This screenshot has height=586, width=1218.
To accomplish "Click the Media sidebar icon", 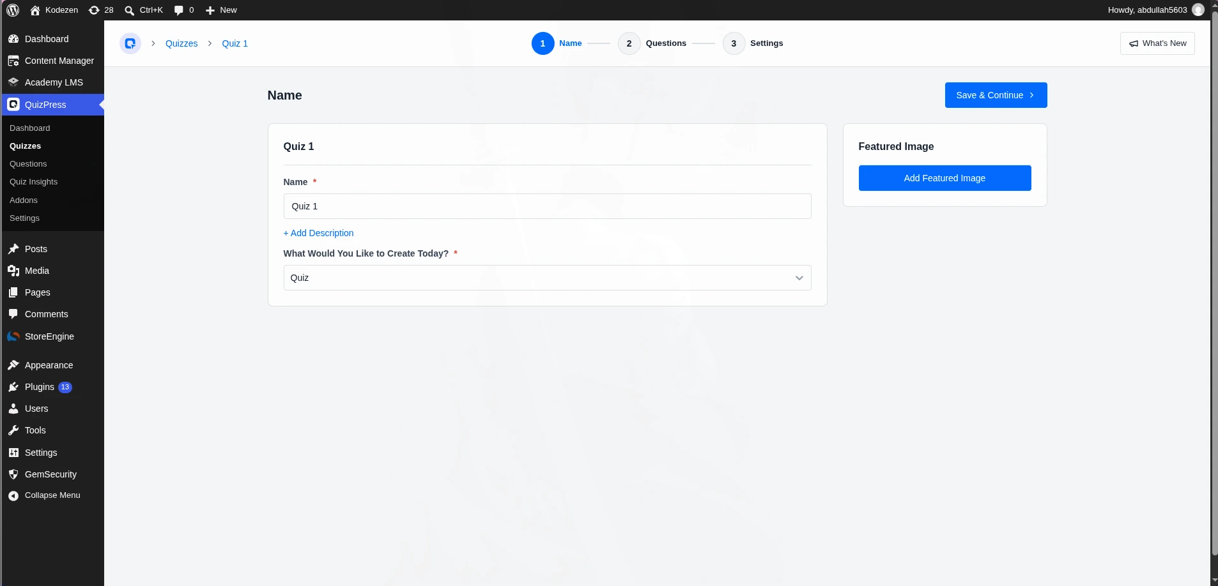I will click(13, 271).
